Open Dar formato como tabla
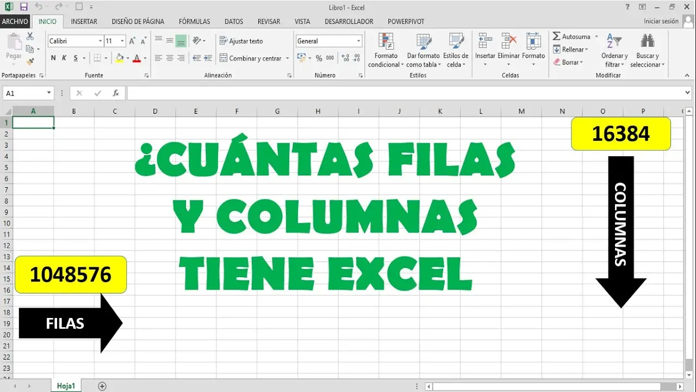Screen dimensions: 696x392 click(423, 42)
